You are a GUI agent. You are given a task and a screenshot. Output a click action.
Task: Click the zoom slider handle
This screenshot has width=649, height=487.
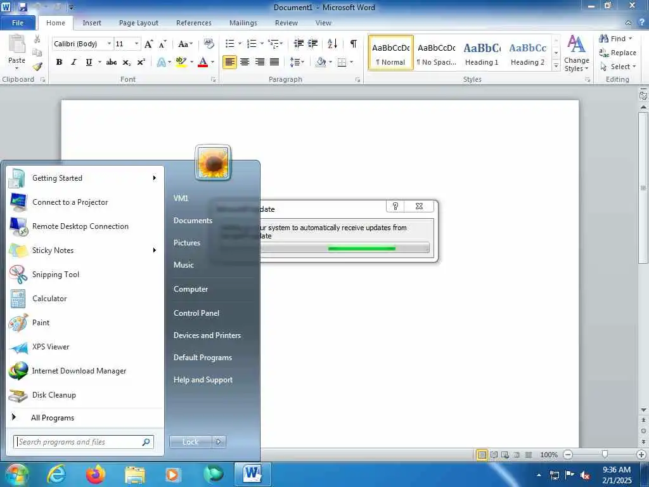[x=605, y=455]
